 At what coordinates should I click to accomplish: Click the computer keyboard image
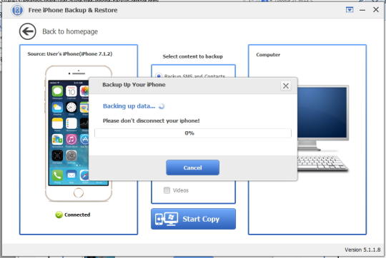(x=322, y=163)
